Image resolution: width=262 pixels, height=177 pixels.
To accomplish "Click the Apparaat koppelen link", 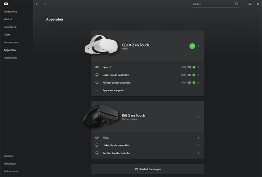I will point(113,90).
